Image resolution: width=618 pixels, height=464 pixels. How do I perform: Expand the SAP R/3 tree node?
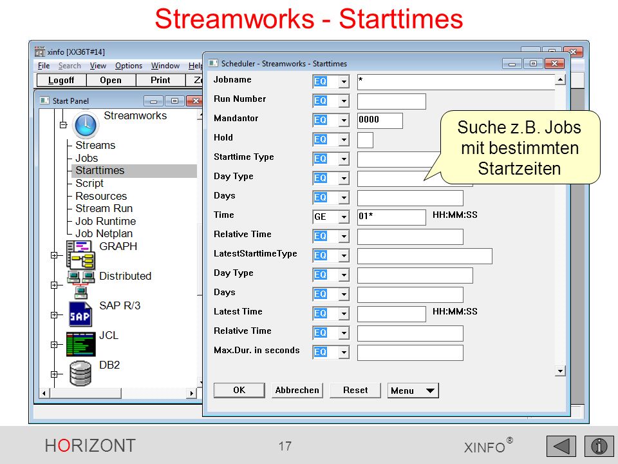click(x=54, y=315)
